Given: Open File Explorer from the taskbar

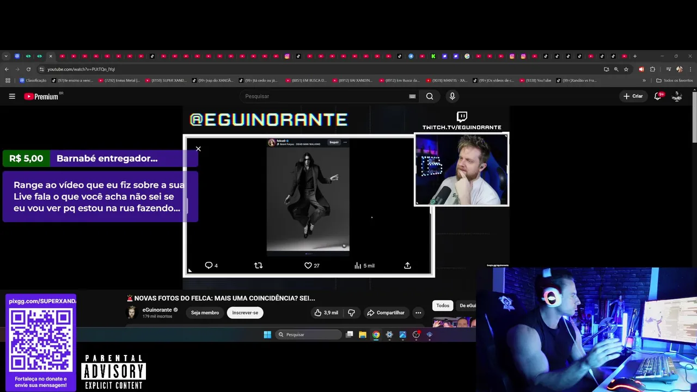Looking at the screenshot, I should [363, 335].
